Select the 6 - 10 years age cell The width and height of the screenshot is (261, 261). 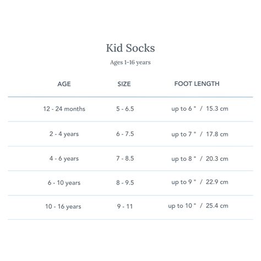pyautogui.click(x=64, y=183)
